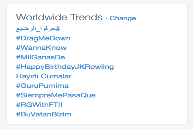Open the first trend in the list
The height and width of the screenshot is (129, 193).
[x=38, y=29]
